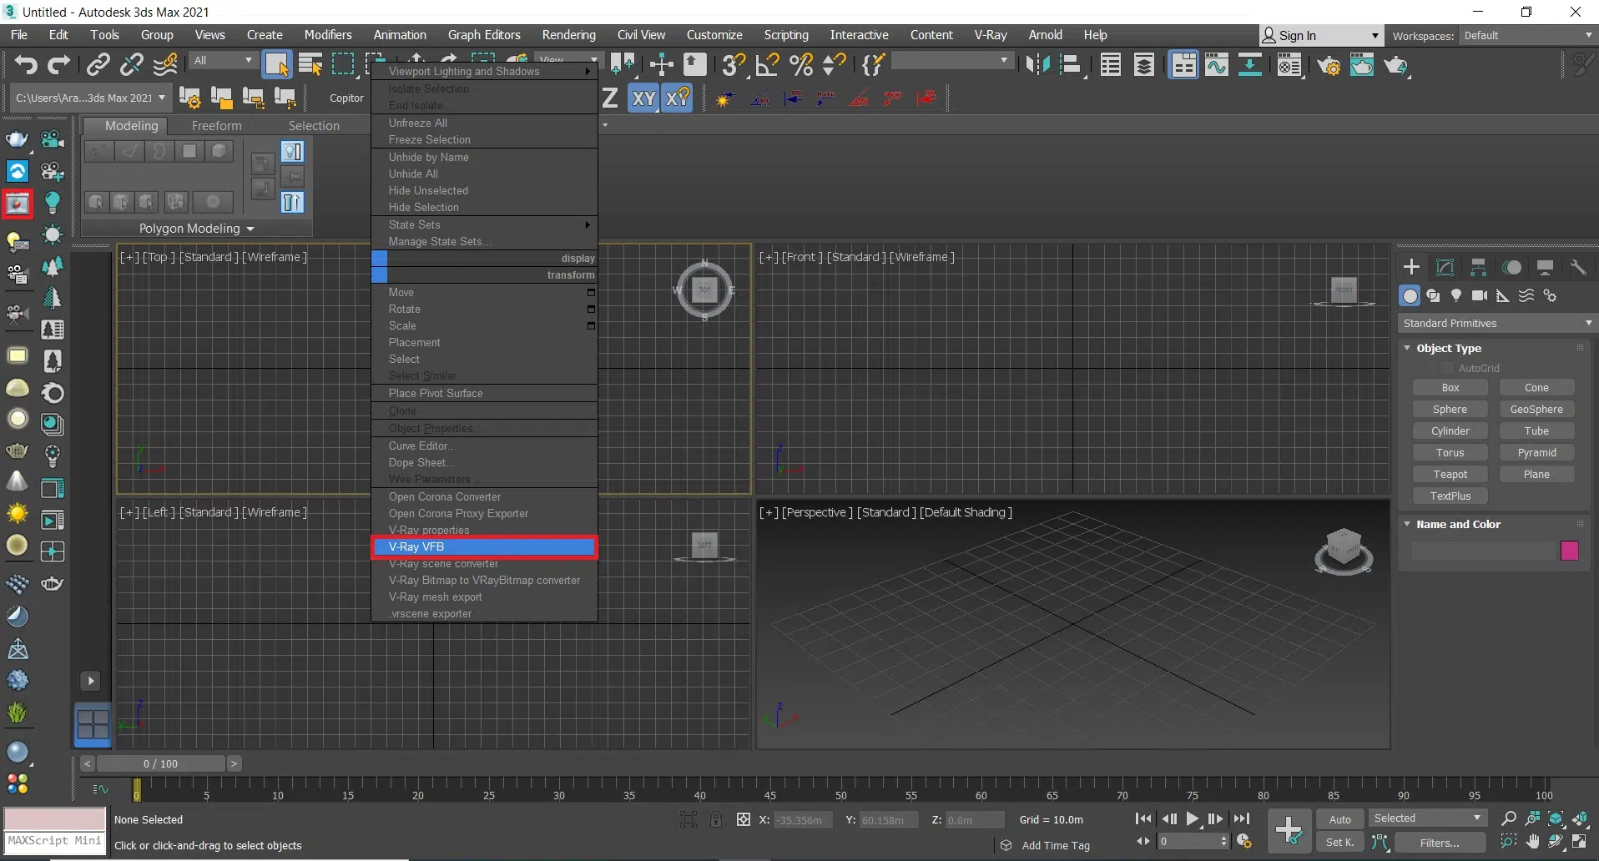Click the Pan View hand icon

(x=1532, y=842)
